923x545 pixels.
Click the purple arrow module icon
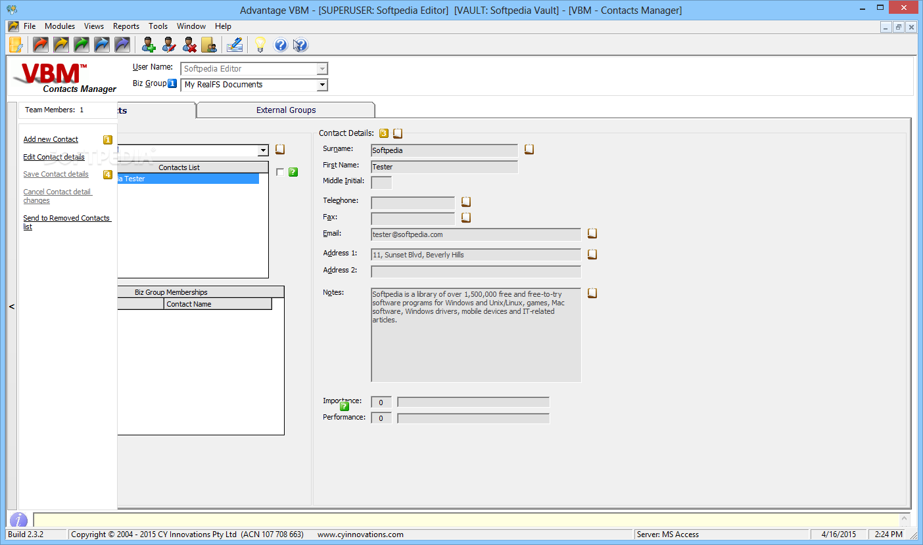coord(122,45)
